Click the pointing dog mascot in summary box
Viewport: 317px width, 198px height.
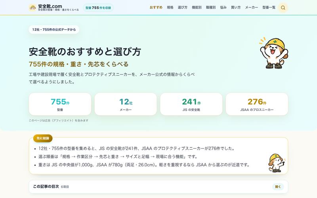[277, 163]
